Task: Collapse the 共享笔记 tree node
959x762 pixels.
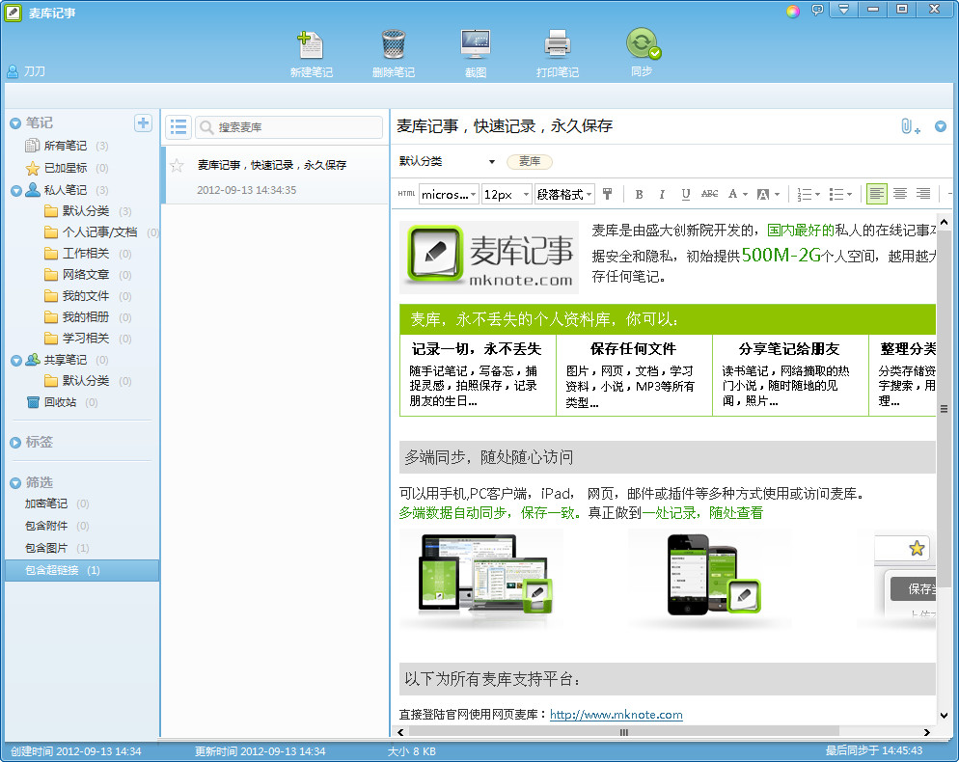Action: coord(15,361)
